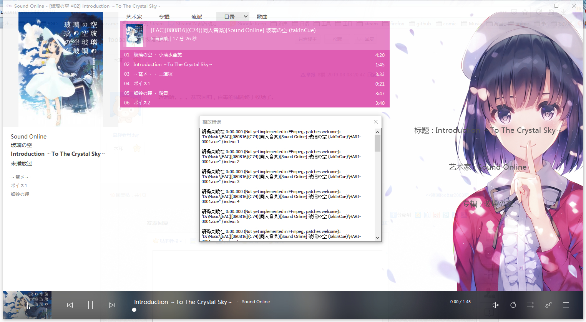Click ～篭メ～ in the left upcoming list
This screenshot has width=586, height=322.
pyautogui.click(x=20, y=177)
